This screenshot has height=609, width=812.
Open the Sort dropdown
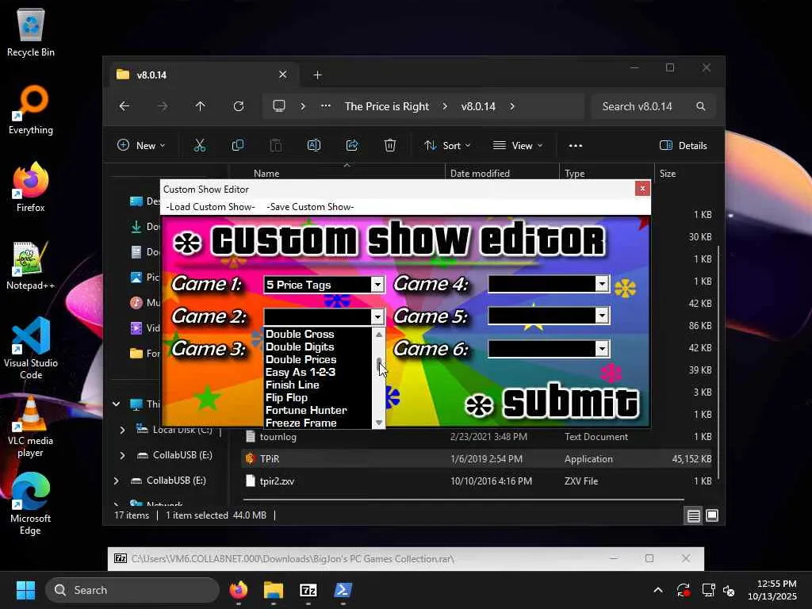447,146
